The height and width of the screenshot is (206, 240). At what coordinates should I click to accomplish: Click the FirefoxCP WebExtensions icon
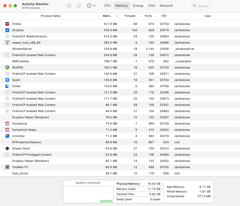point(7,36)
